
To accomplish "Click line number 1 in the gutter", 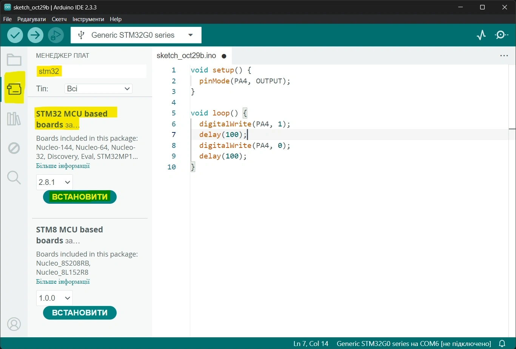I will point(174,70).
